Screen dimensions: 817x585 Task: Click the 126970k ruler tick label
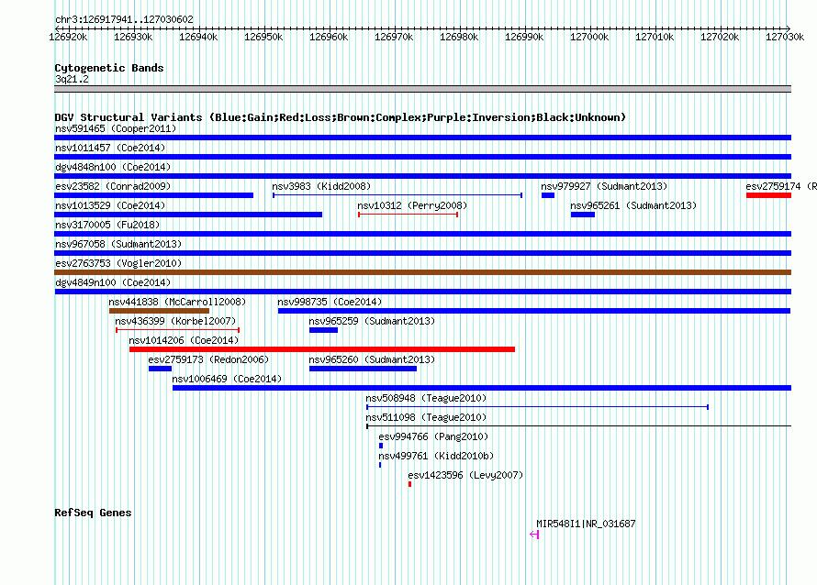pos(394,37)
